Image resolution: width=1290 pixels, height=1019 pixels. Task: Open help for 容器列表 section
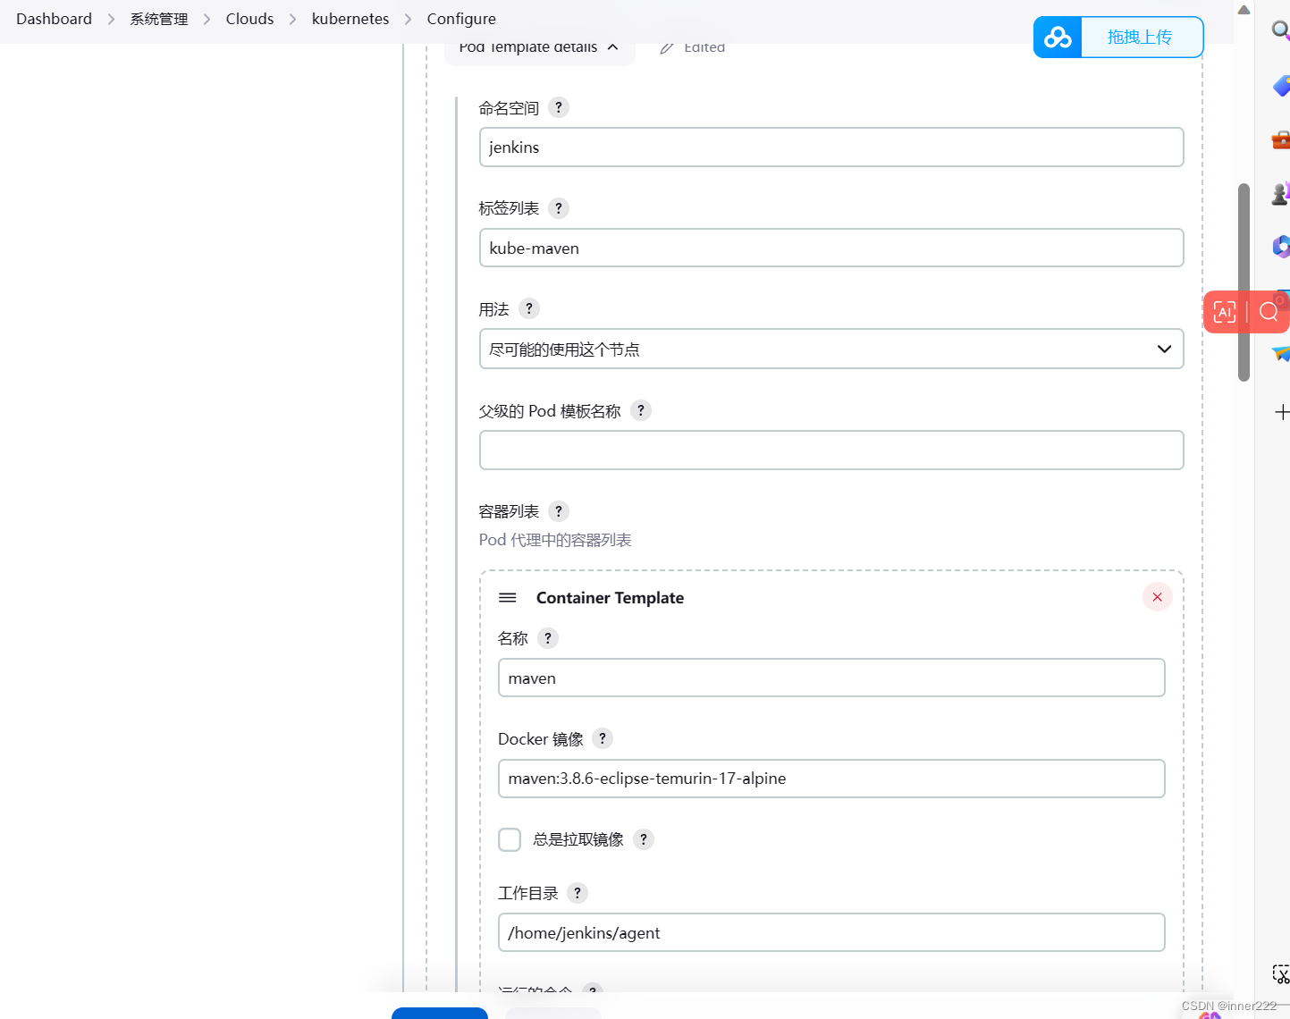point(559,511)
